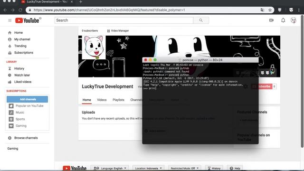Click the footer YouTube logo

75,168
